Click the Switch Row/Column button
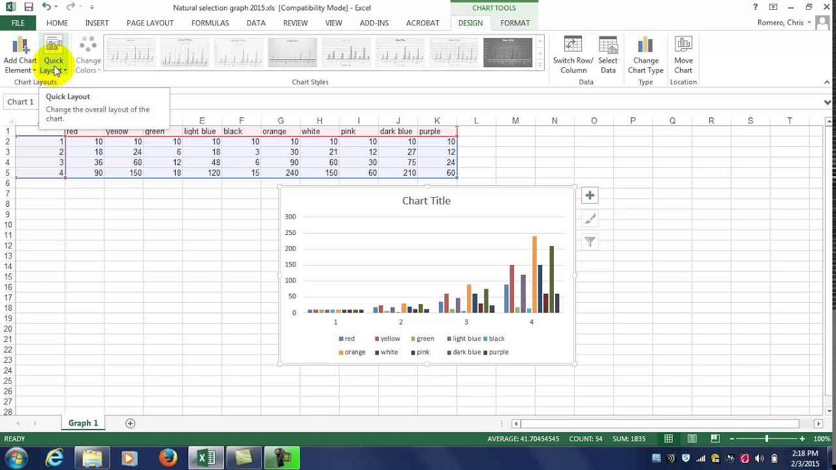This screenshot has width=836, height=470. [573, 55]
